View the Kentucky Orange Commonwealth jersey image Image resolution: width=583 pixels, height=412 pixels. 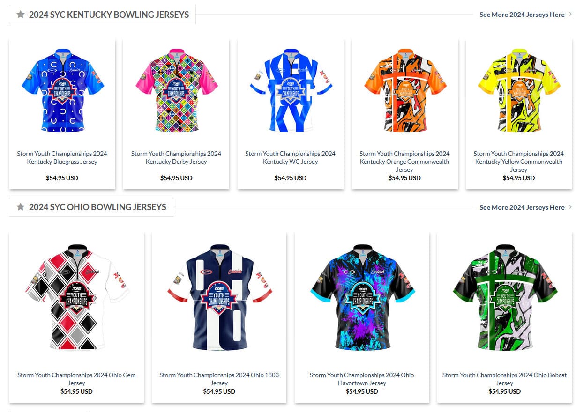[x=405, y=90]
